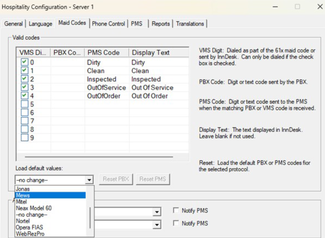Click the dropdown list vertical scrollbar
325x238 pixels.
pos(91,217)
